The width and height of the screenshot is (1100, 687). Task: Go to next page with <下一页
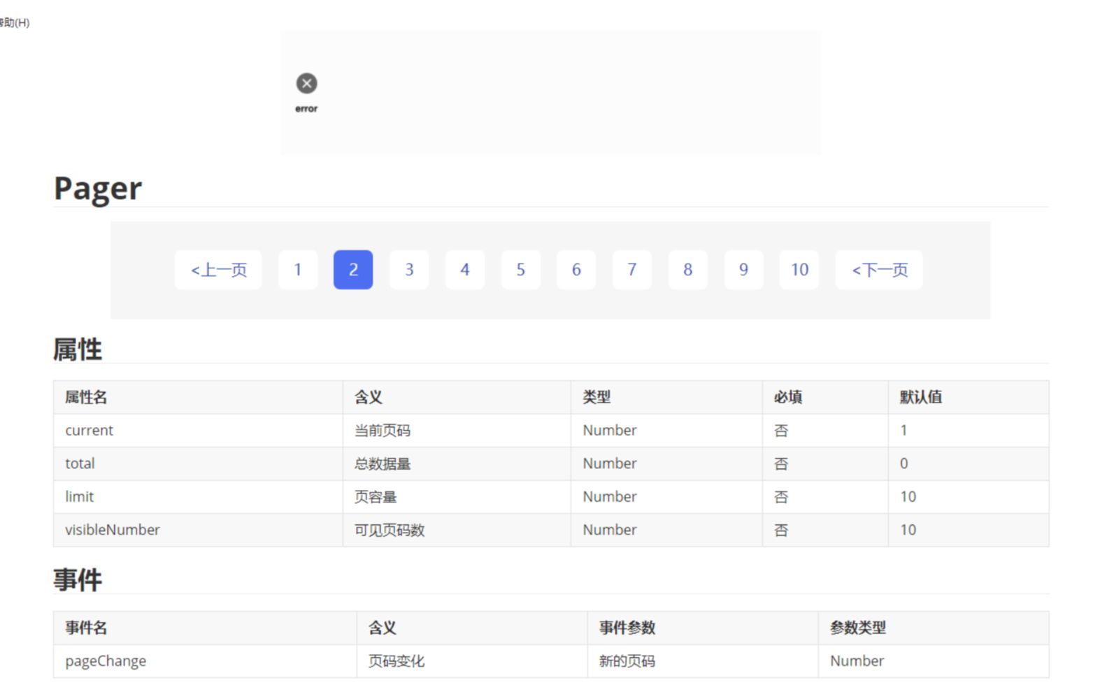[879, 270]
